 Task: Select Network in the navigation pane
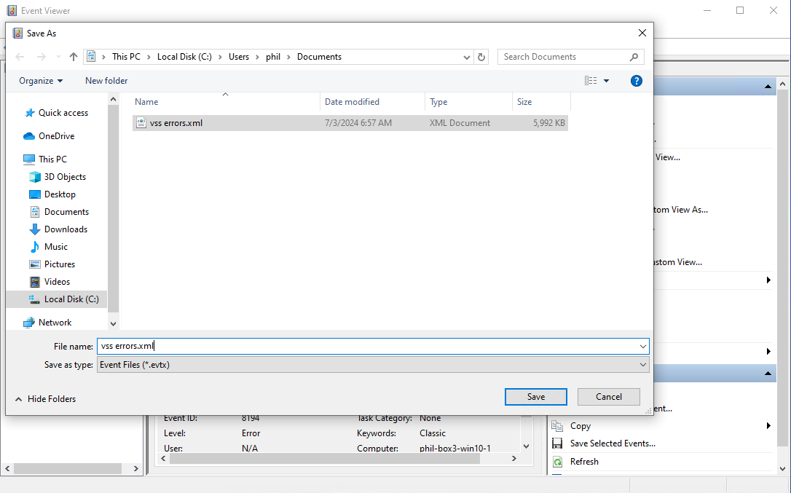pyautogui.click(x=55, y=323)
